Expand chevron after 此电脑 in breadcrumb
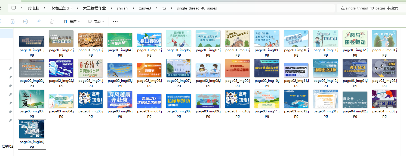The image size is (406, 156). point(45,8)
